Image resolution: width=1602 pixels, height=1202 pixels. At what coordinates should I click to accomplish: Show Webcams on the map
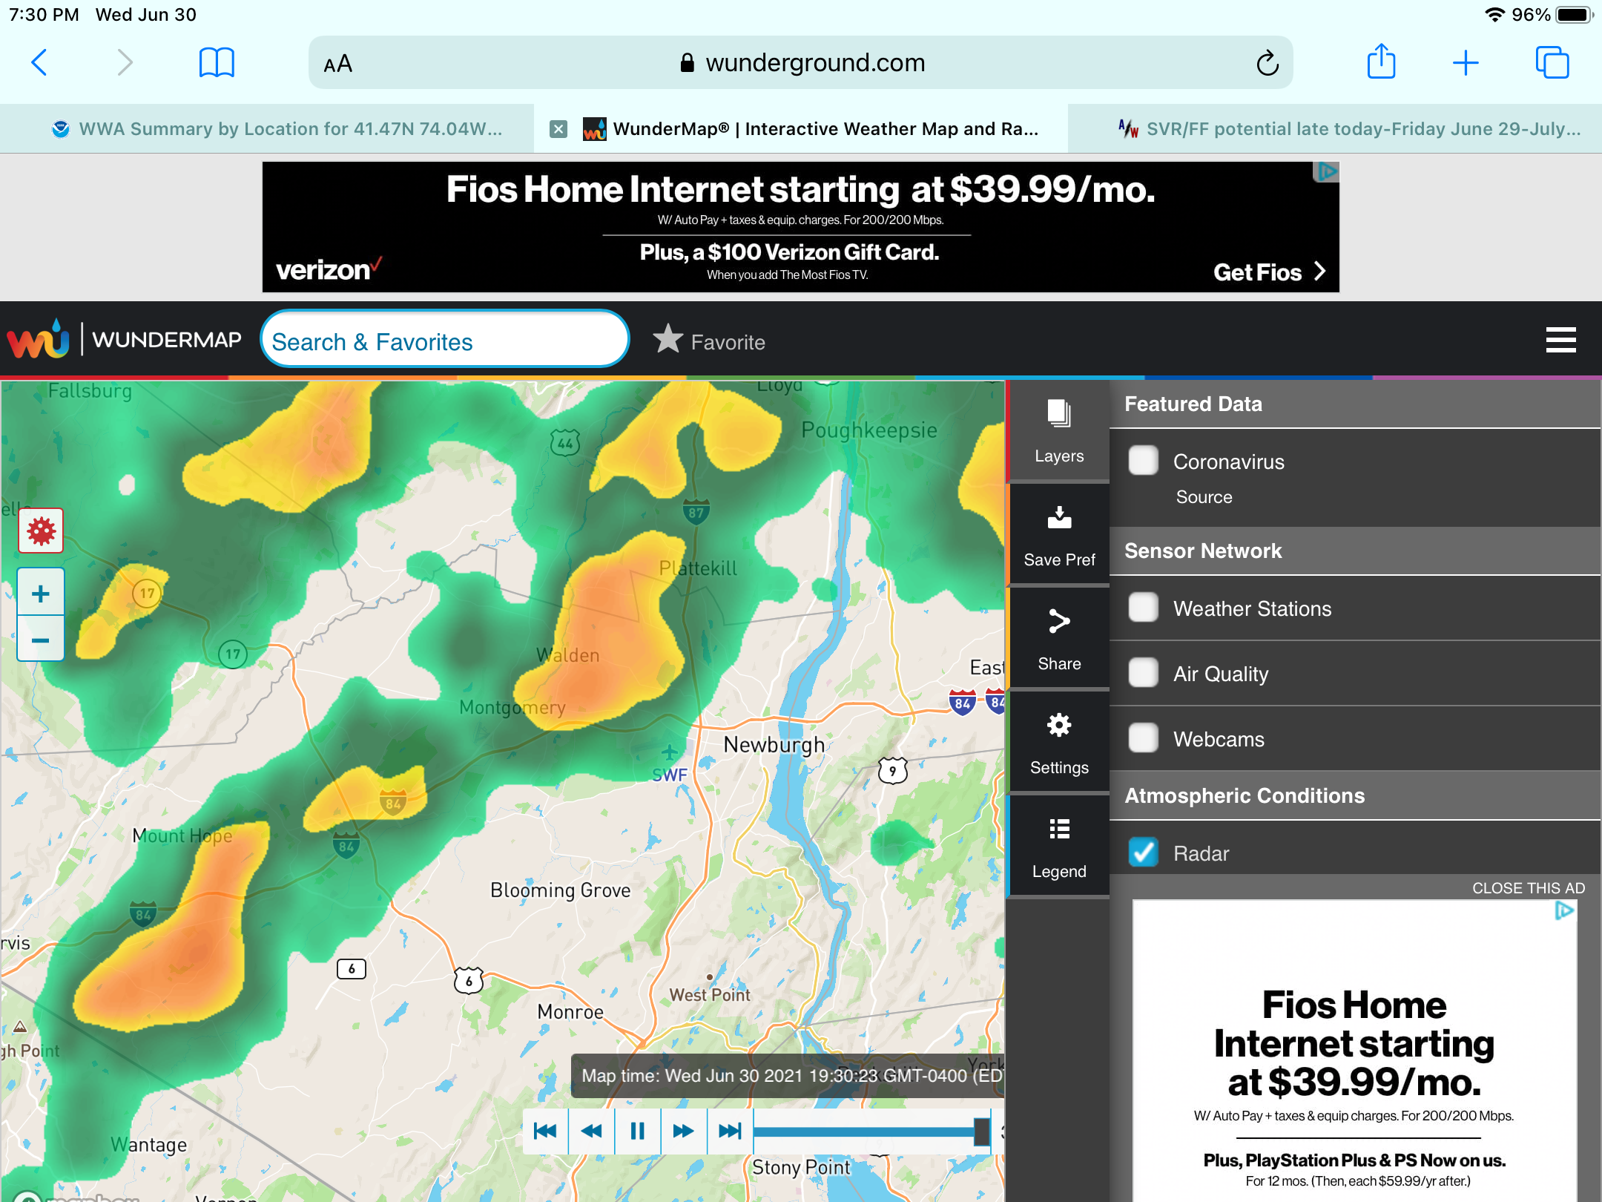pyautogui.click(x=1143, y=738)
